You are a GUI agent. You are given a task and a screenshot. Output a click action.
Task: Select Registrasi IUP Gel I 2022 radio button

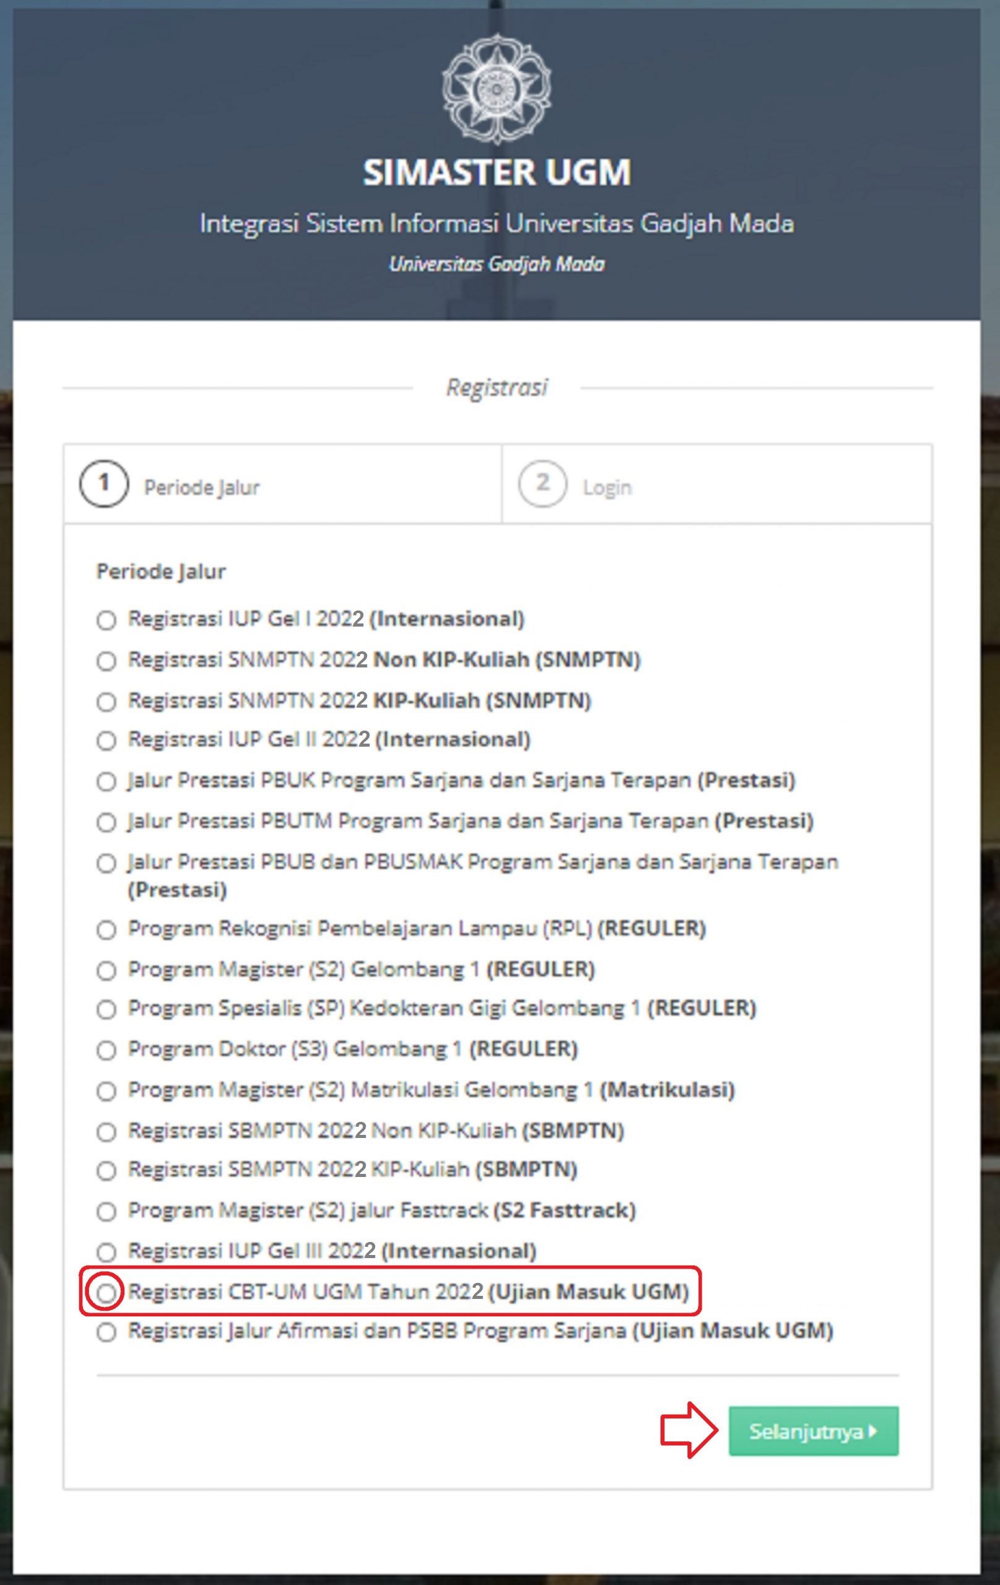[x=106, y=620]
